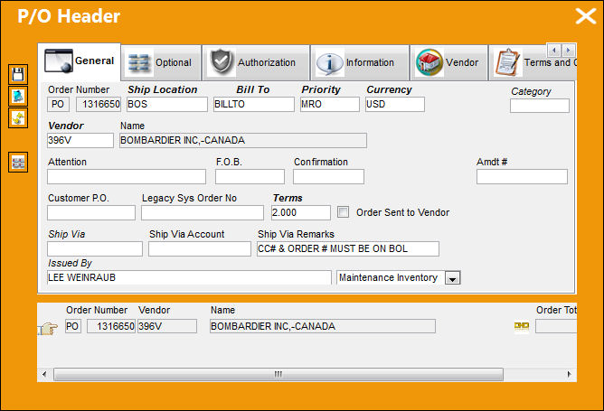
Task: Click the Currency field containing USD
Action: click(x=395, y=104)
